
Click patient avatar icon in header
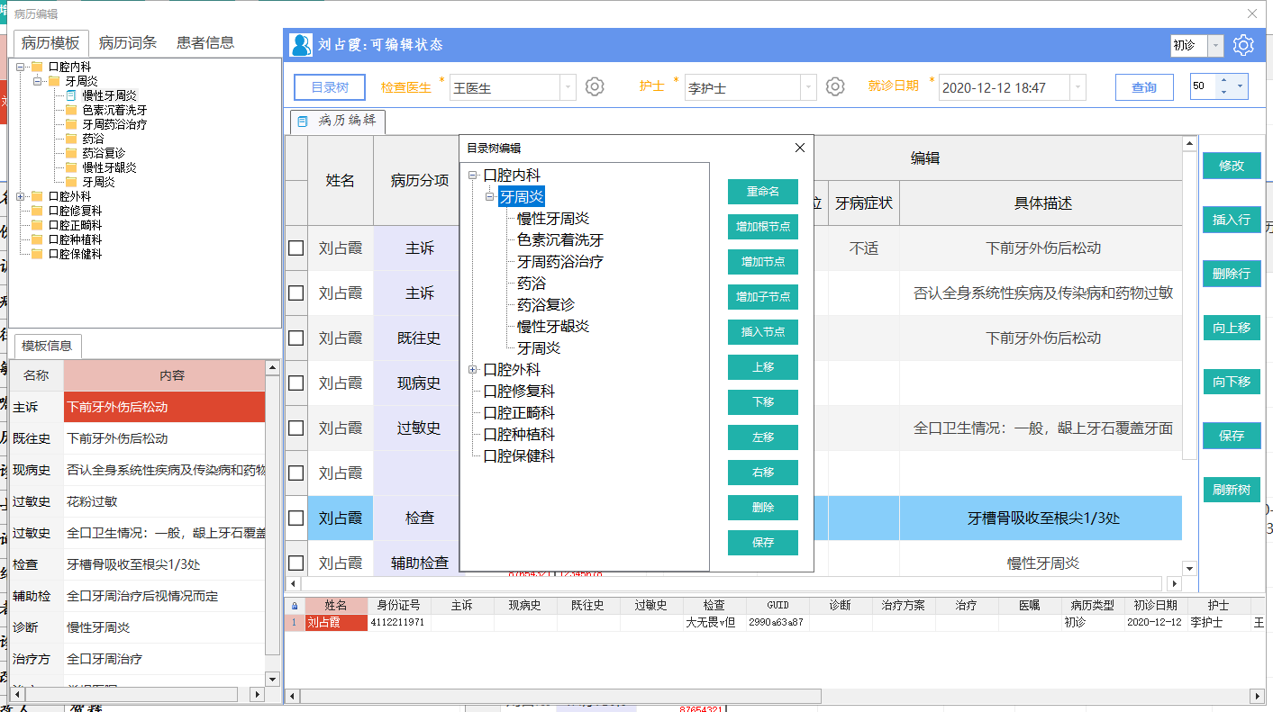coord(302,45)
